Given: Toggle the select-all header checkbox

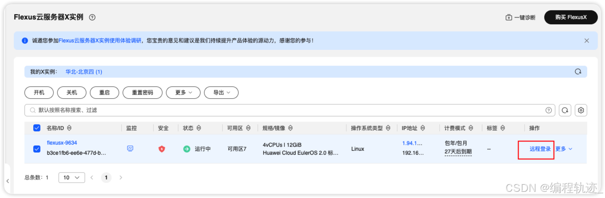Looking at the screenshot, I should (x=37, y=128).
